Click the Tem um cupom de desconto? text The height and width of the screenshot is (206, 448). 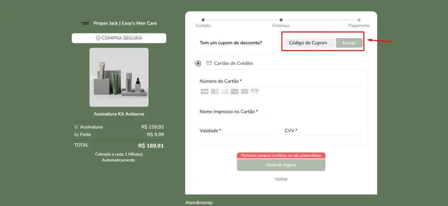tap(231, 43)
